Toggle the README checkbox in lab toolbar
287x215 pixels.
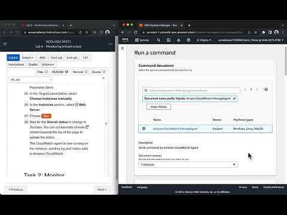click(x=66, y=72)
